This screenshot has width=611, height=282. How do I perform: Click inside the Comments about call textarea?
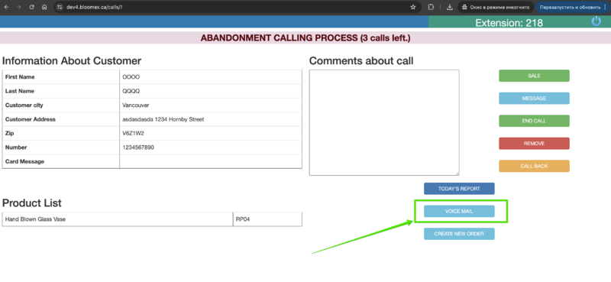384,122
